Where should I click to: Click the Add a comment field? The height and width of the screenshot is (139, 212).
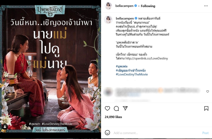(x=157, y=133)
